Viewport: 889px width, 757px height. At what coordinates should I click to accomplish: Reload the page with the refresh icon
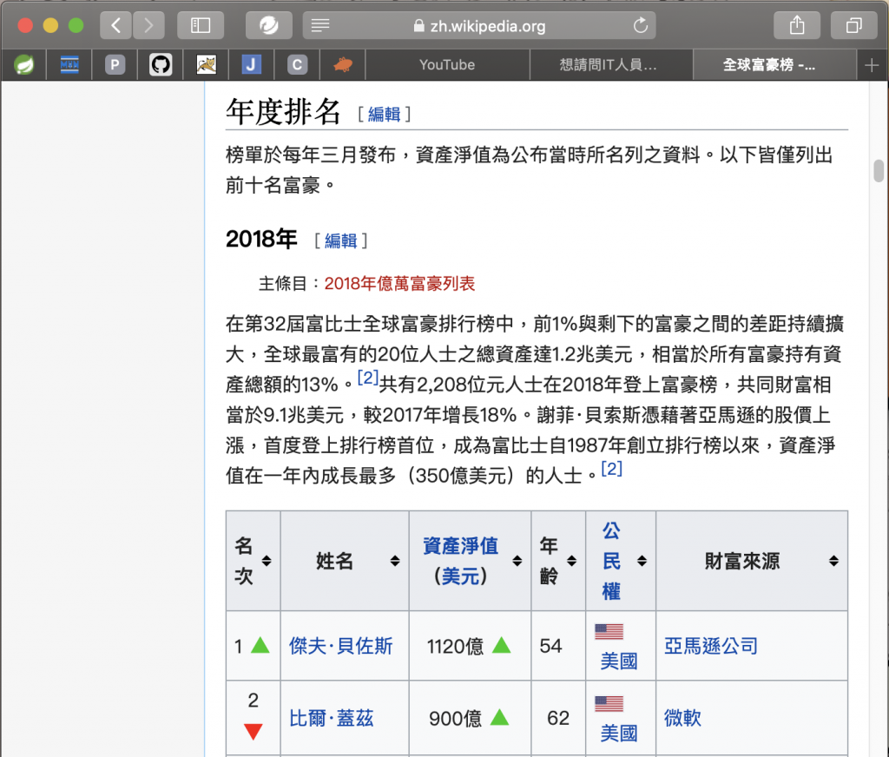pos(641,25)
